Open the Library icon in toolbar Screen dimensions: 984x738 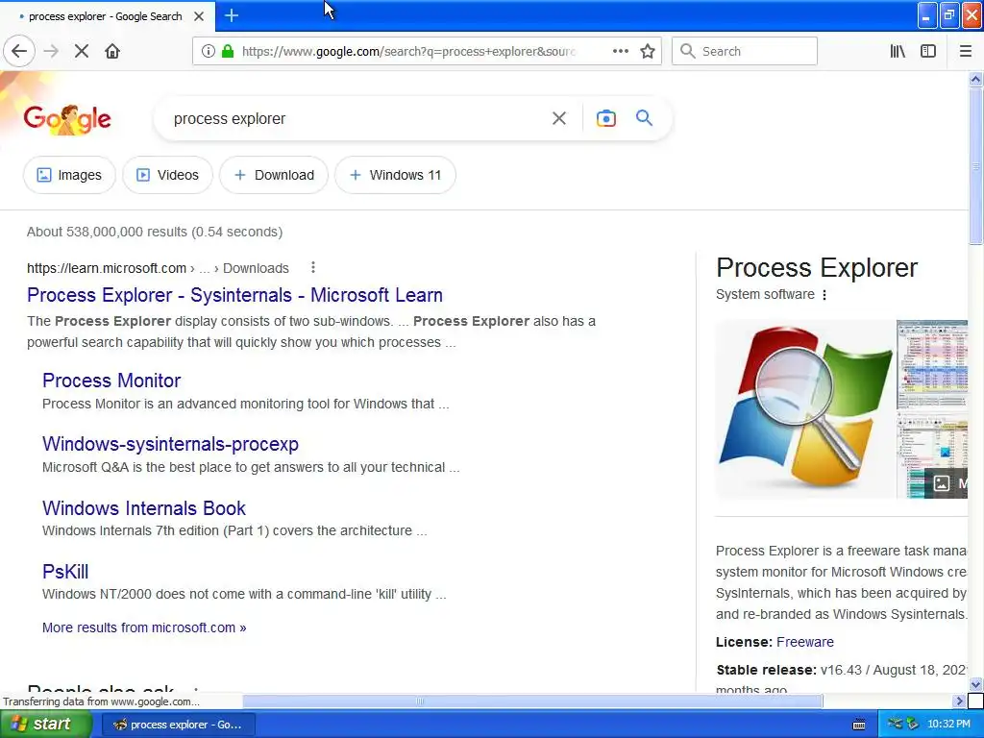(898, 51)
